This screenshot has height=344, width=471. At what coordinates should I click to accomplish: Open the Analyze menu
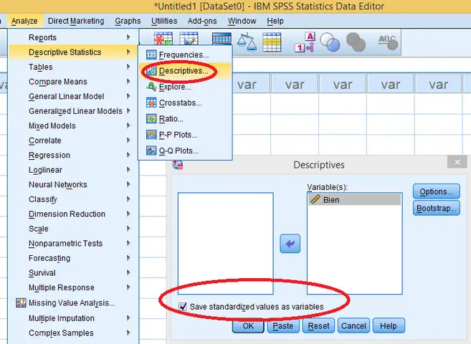coord(24,21)
